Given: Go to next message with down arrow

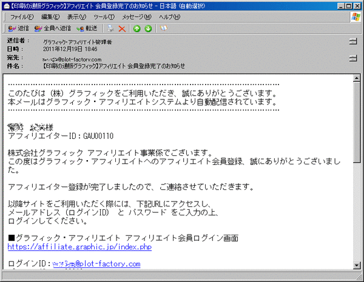Looking at the screenshot, I should 148,29.
